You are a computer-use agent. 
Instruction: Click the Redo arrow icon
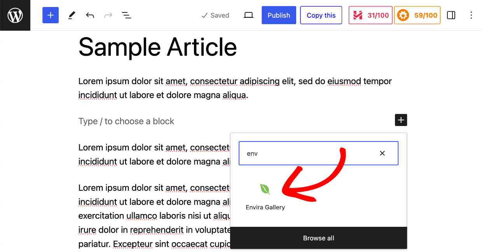(108, 15)
